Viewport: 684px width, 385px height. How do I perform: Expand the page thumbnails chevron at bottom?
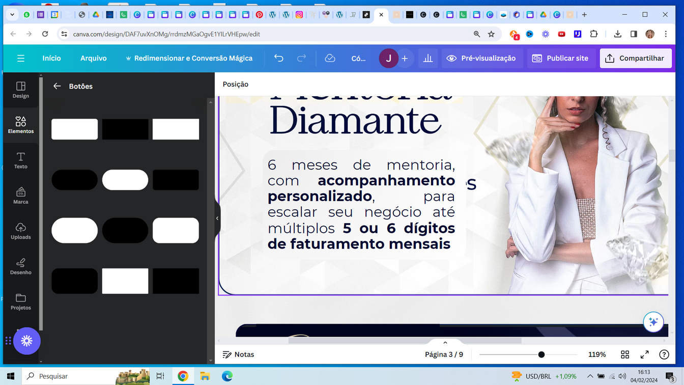pos(445,343)
